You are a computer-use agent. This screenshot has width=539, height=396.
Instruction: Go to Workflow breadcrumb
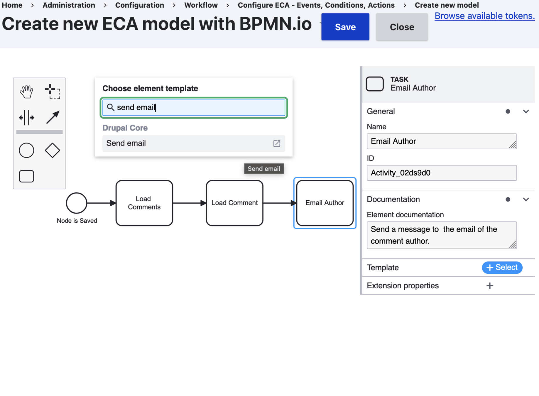pos(201,5)
